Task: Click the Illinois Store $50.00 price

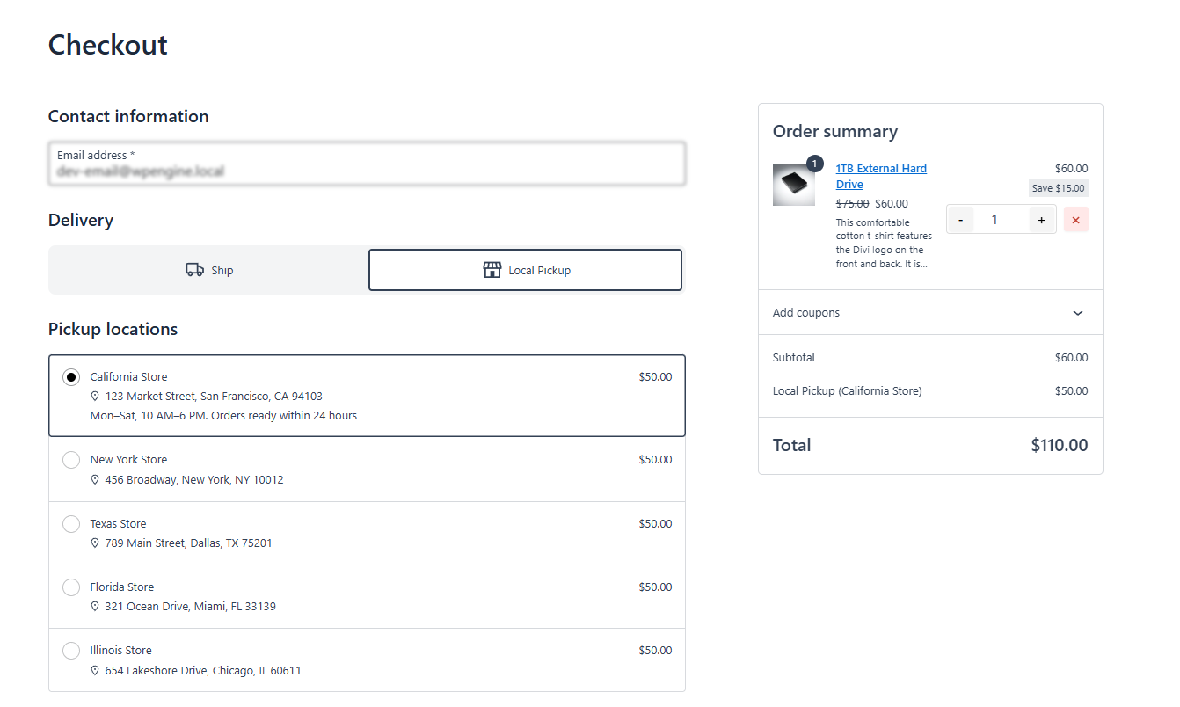Action: 655,651
